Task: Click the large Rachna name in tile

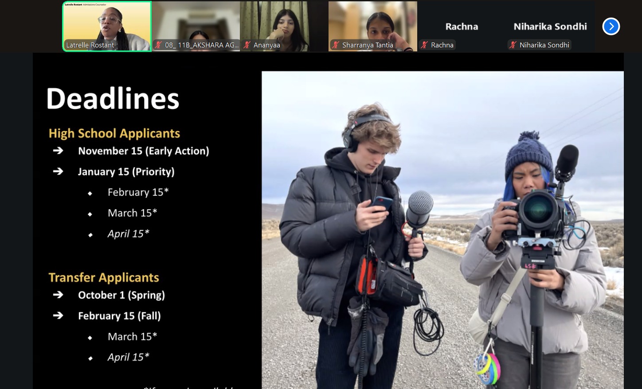Action: [462, 27]
